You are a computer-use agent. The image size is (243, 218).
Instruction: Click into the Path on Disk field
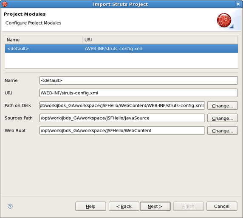[x=122, y=105]
